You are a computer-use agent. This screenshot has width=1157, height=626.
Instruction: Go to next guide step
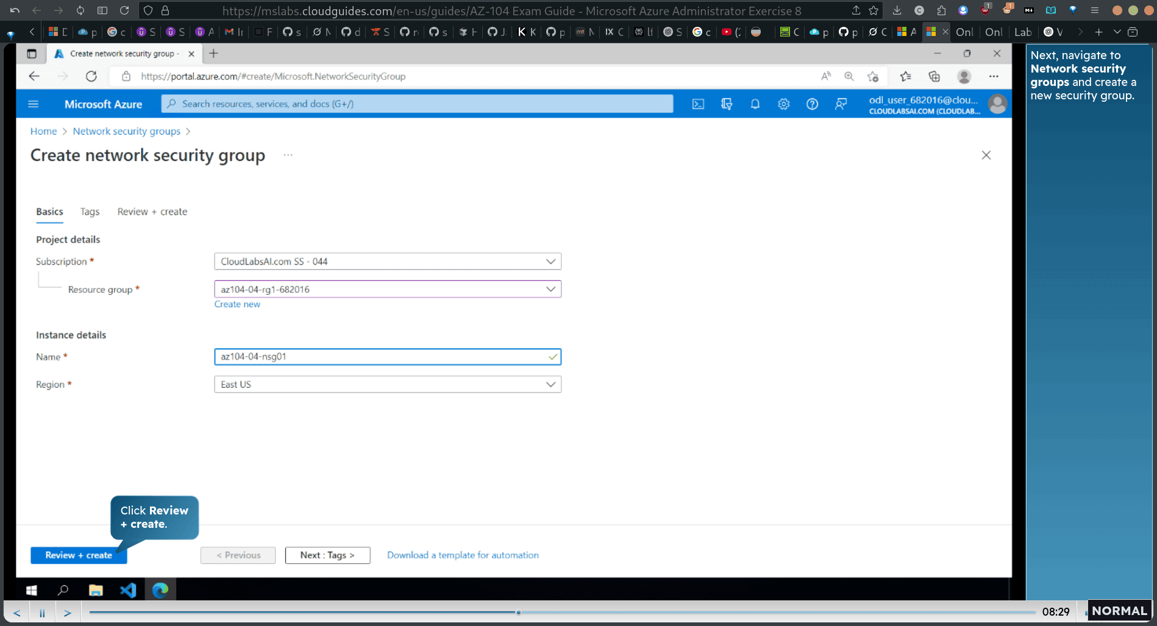click(x=68, y=613)
